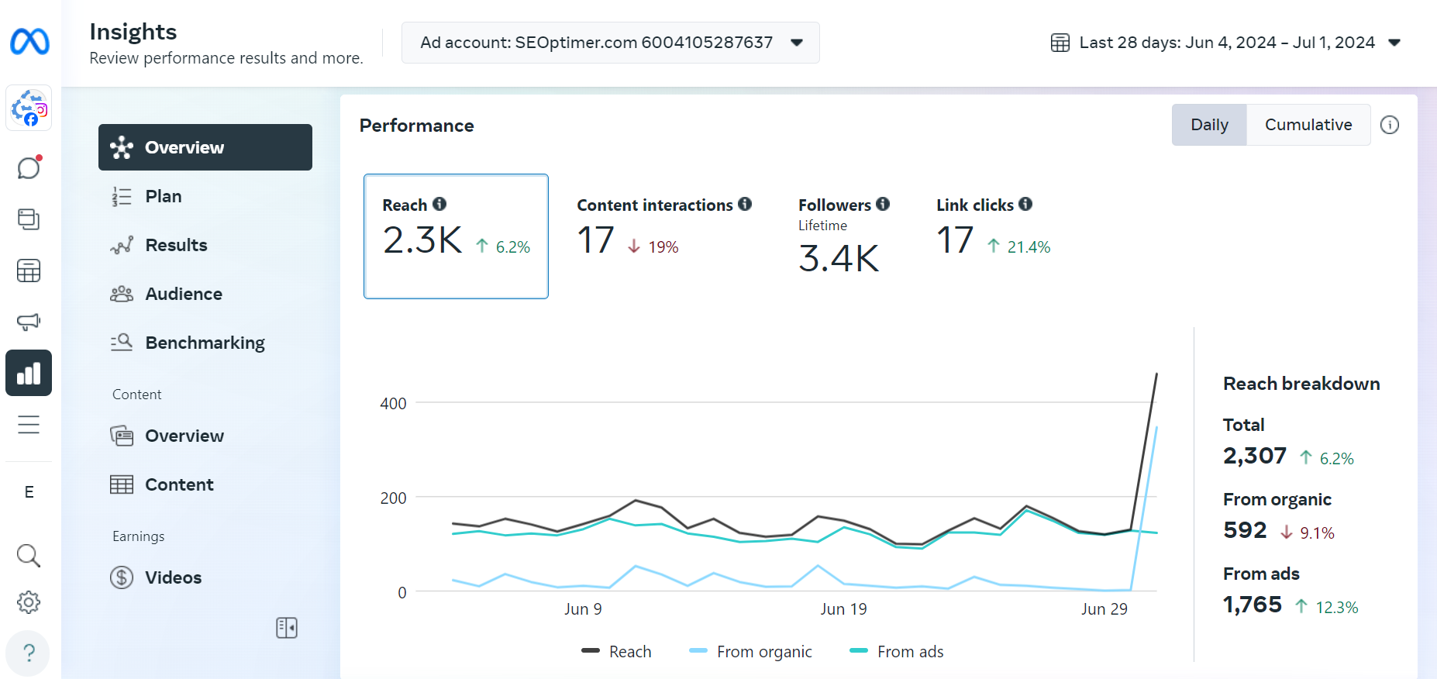Screen dimensions: 1437x679
Task: Click the From ads legend color swatch
Action: click(859, 651)
